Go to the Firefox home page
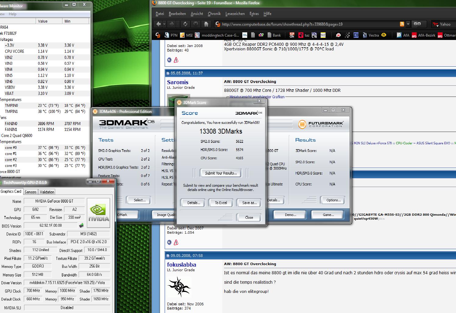This screenshot has height=313, width=456. click(x=206, y=24)
